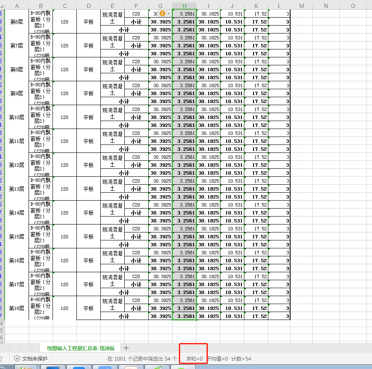The height and width of the screenshot is (369, 372).
Task: Click the 第13层 cell
Action: tap(17, 189)
